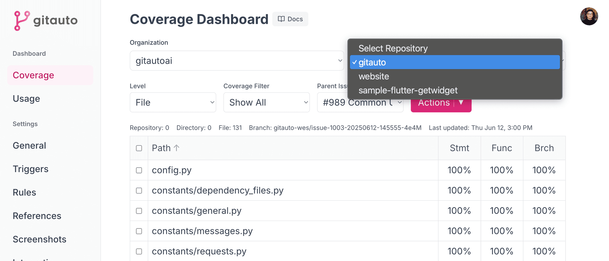Check the config.py row checkbox
Image resolution: width=609 pixels, height=261 pixels.
click(x=139, y=170)
